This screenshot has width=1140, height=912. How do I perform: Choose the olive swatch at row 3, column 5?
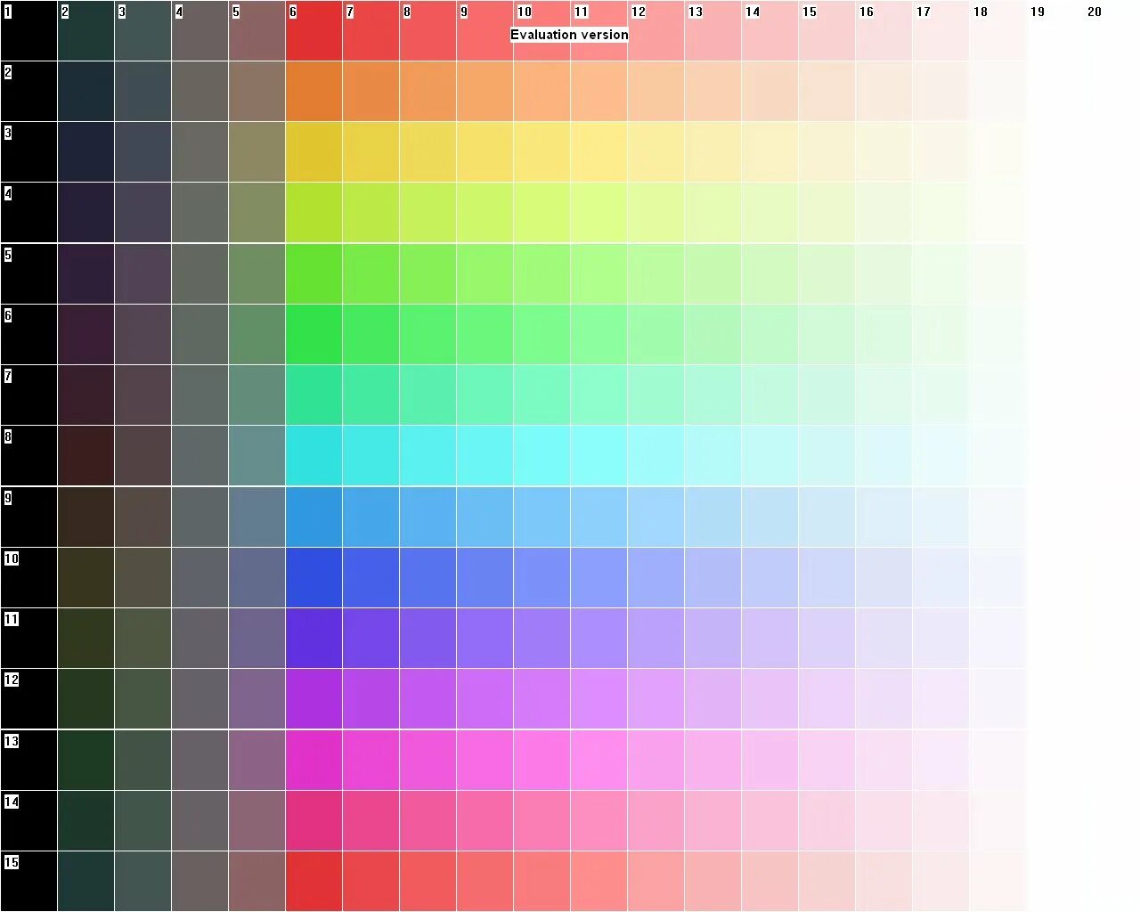pos(256,151)
